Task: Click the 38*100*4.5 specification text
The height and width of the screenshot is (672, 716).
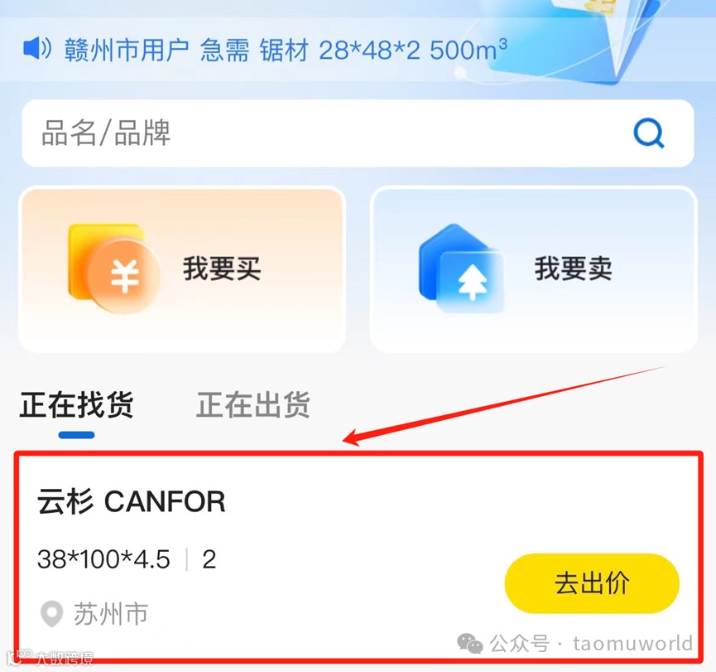Action: pos(103,559)
